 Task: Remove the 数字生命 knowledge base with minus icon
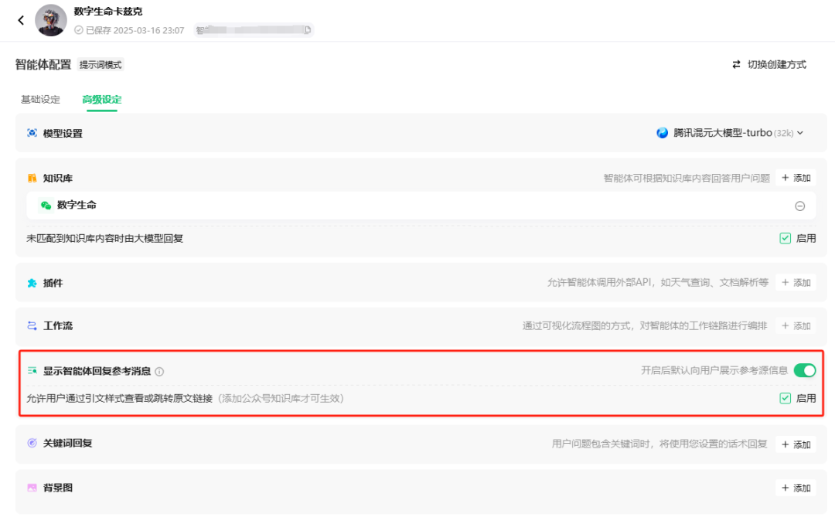801,206
